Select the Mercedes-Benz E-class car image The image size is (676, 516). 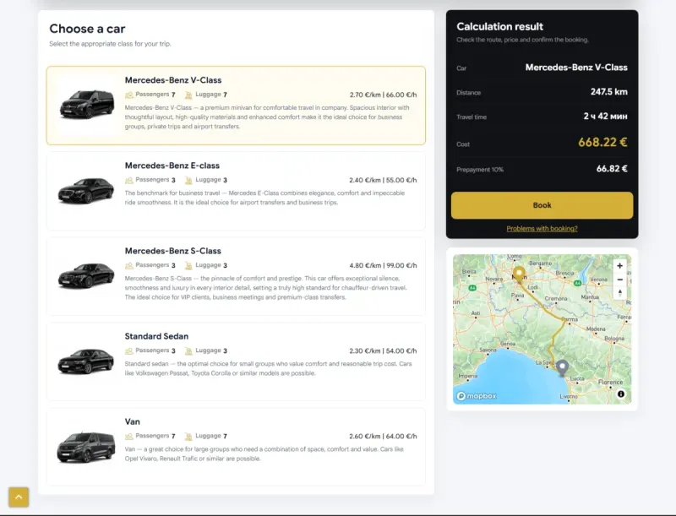click(x=86, y=190)
